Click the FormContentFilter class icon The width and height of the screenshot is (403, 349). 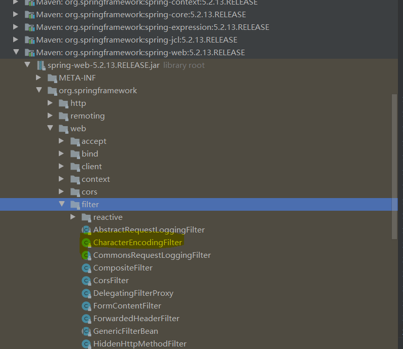[86, 306]
